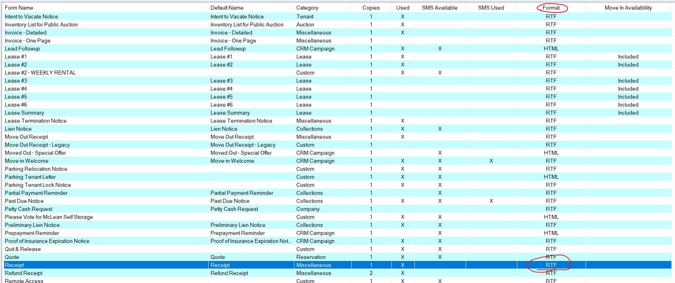Select the Remote Access row
The height and width of the screenshot is (283, 675).
[337, 280]
